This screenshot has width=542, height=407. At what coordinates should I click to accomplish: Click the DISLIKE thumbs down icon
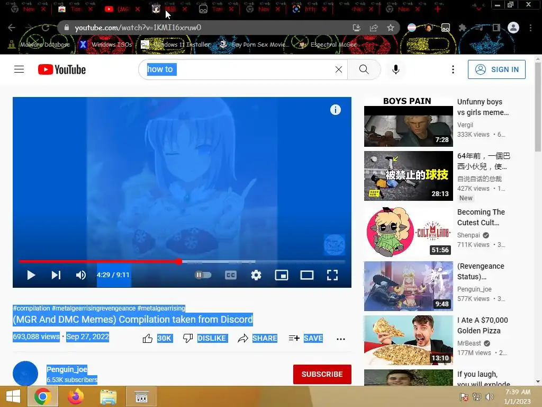(x=188, y=338)
